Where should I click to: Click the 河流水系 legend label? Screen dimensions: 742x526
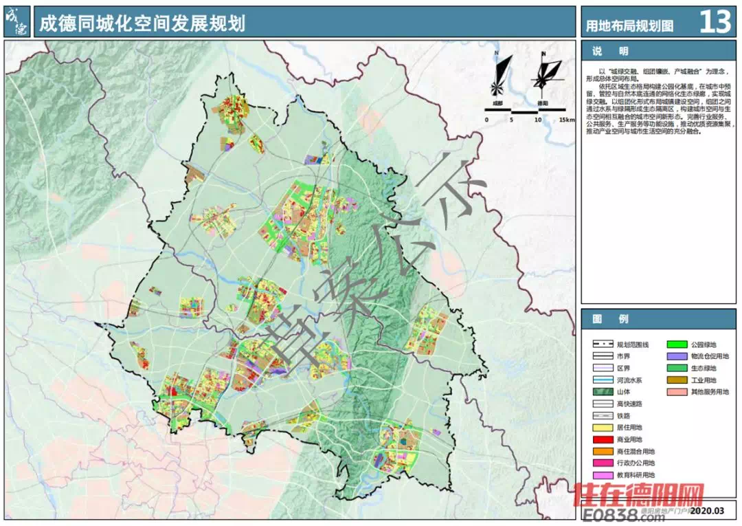629,380
